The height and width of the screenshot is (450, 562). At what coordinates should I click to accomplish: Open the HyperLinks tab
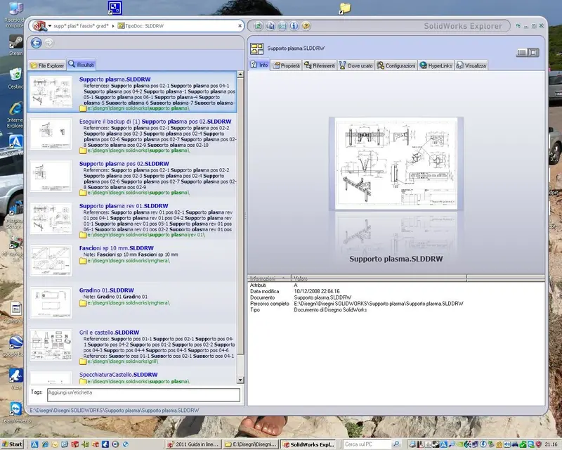(436, 65)
